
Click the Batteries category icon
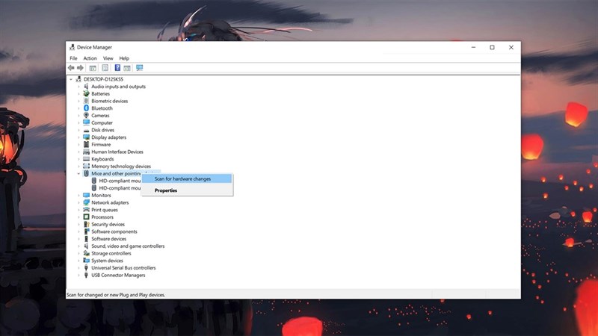click(86, 94)
